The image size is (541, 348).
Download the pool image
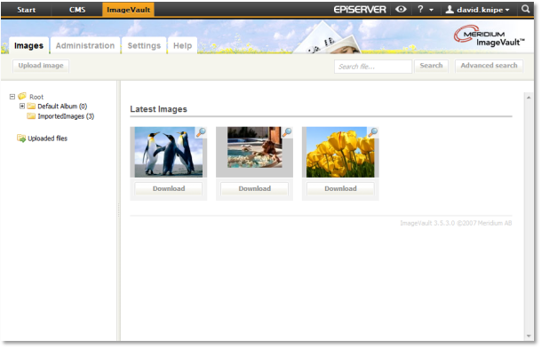(255, 189)
